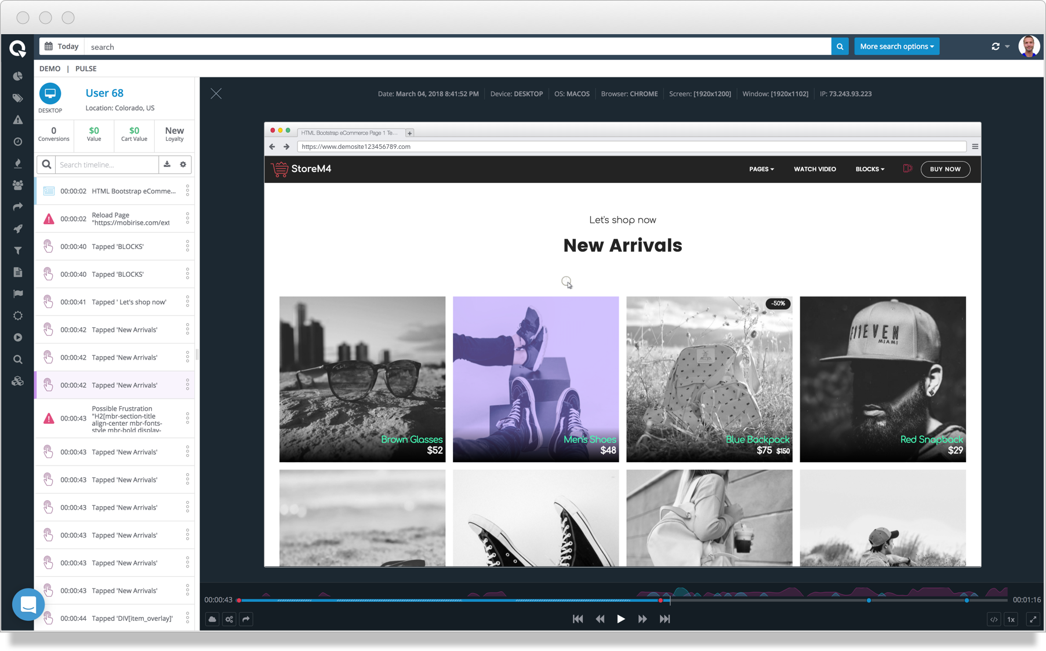Expand refresh dropdown caret in top bar
The image size is (1046, 651).
pos(1008,46)
